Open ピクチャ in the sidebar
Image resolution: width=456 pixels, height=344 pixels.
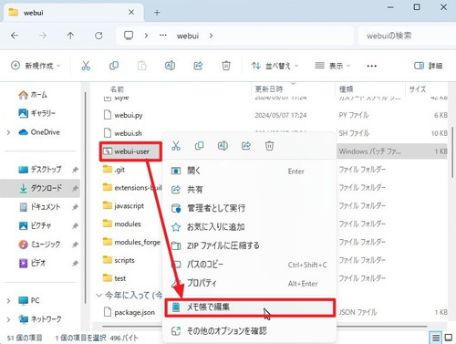click(35, 225)
